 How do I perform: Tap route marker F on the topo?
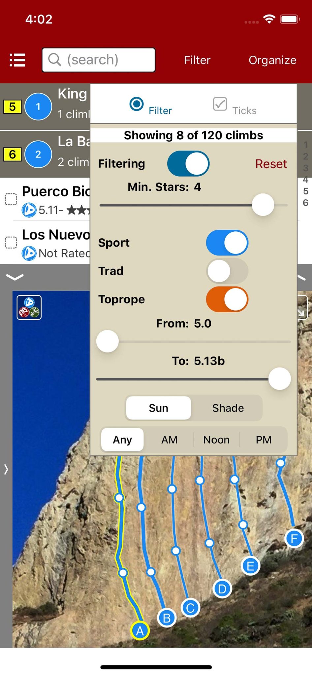[x=294, y=539]
